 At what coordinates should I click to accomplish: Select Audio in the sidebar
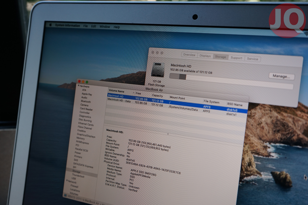coord(84,98)
